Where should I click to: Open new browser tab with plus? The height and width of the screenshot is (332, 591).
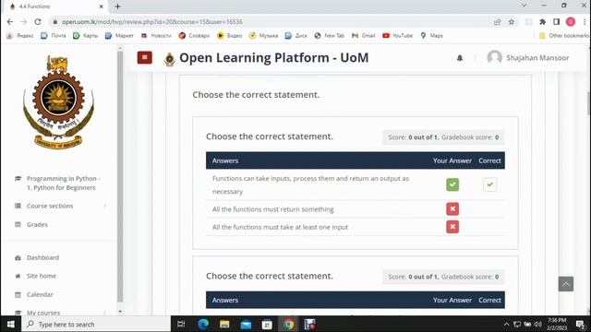click(x=117, y=6)
